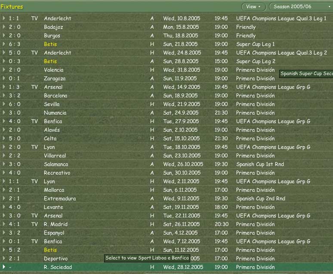Click the TV marker for Benfica home match
Screen dimensions: 333x274
(x=34, y=121)
